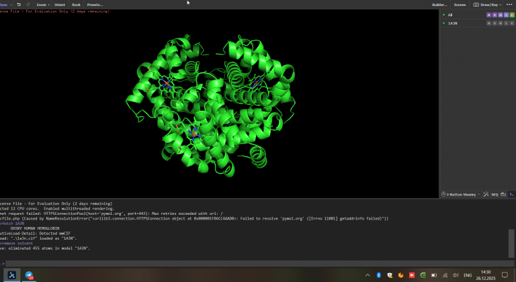The width and height of the screenshot is (516, 282).
Task: Click the 'DEOXY HUMAN HEMOGLOBIN' text
Action: pos(35,228)
